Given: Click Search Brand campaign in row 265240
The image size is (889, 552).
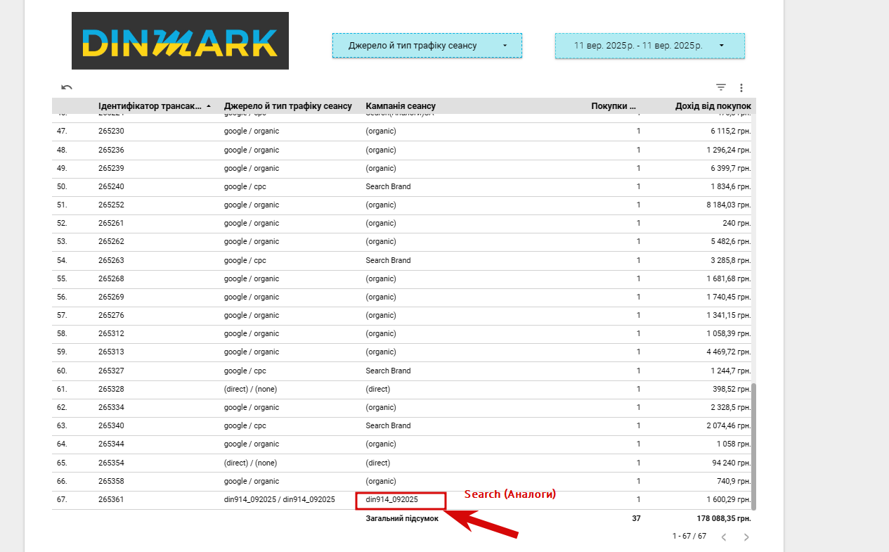Looking at the screenshot, I should click(x=388, y=186).
